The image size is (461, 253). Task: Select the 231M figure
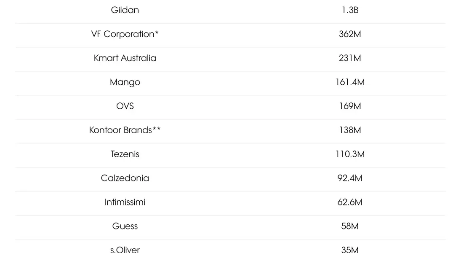tap(350, 58)
